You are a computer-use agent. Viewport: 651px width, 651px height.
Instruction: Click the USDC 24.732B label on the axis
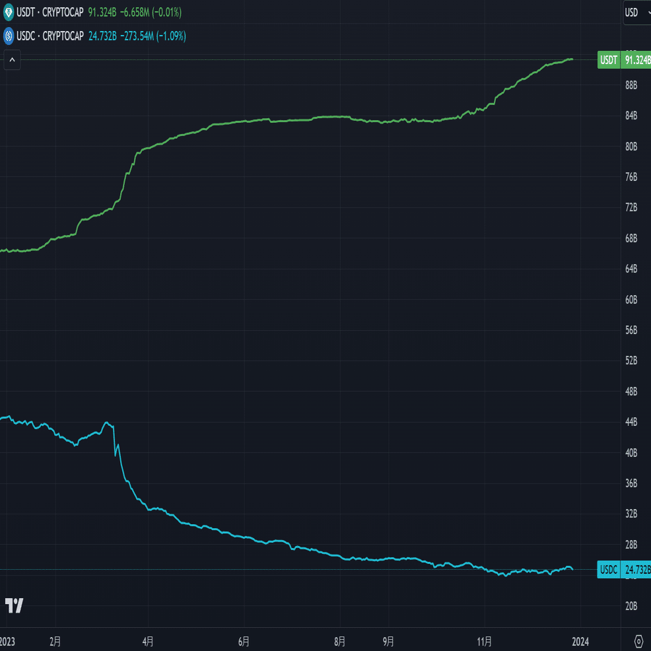coord(636,570)
